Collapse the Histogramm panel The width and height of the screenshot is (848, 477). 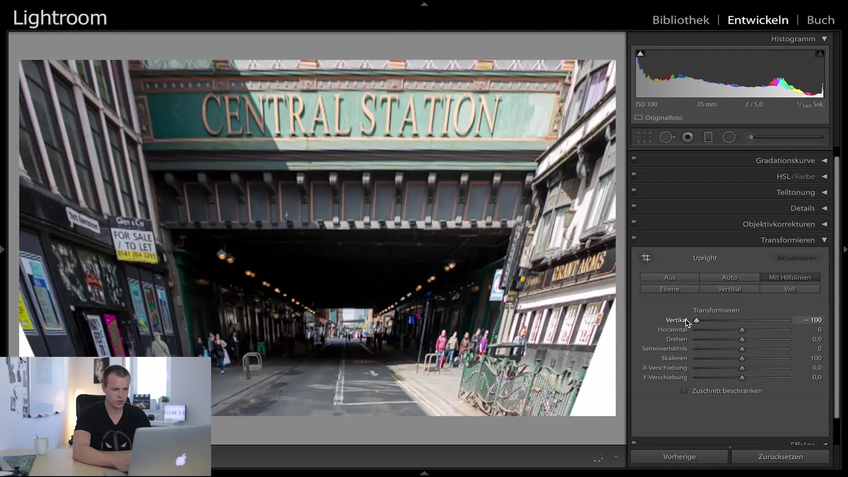824,39
